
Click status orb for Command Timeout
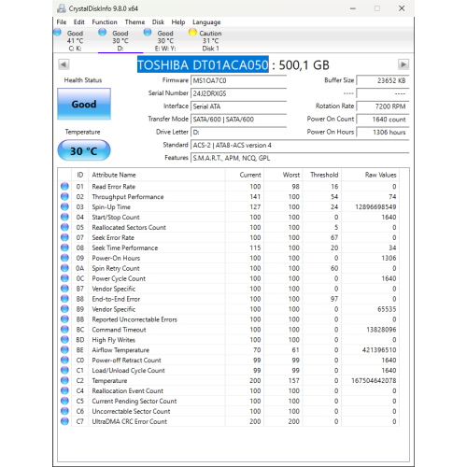coord(64,330)
